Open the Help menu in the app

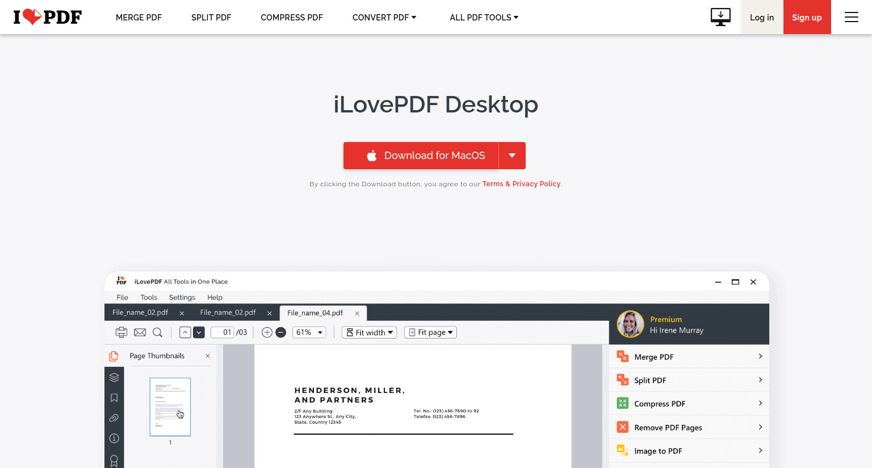coord(215,297)
